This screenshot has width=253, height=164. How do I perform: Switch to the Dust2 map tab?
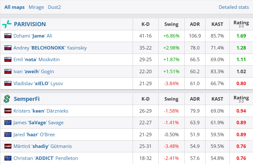pos(54,7)
